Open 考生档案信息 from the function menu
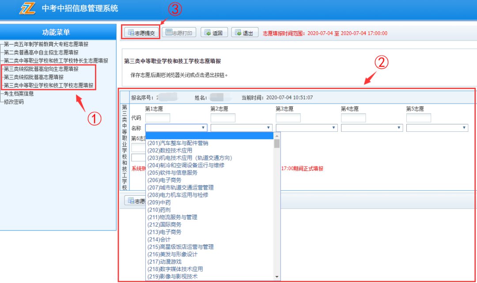Viewport: 477px width, 283px height. (19, 93)
